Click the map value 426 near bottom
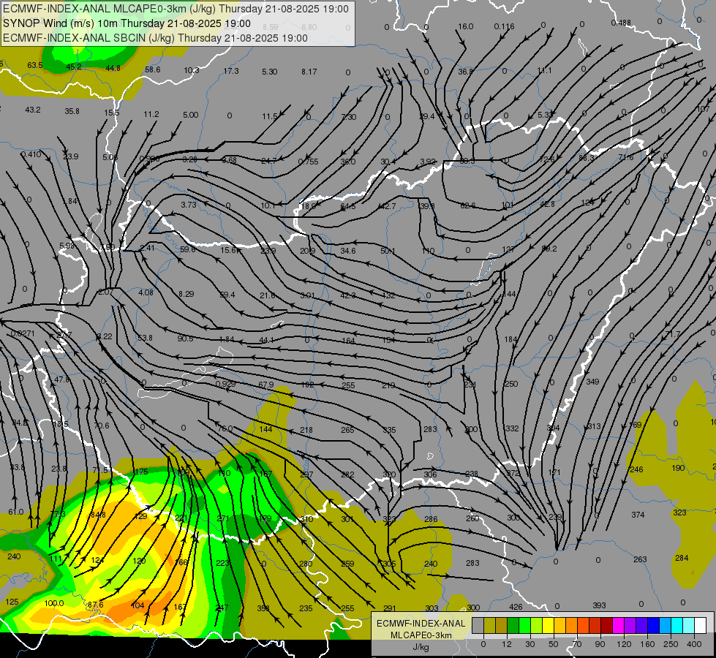716x658 pixels. [x=516, y=607]
